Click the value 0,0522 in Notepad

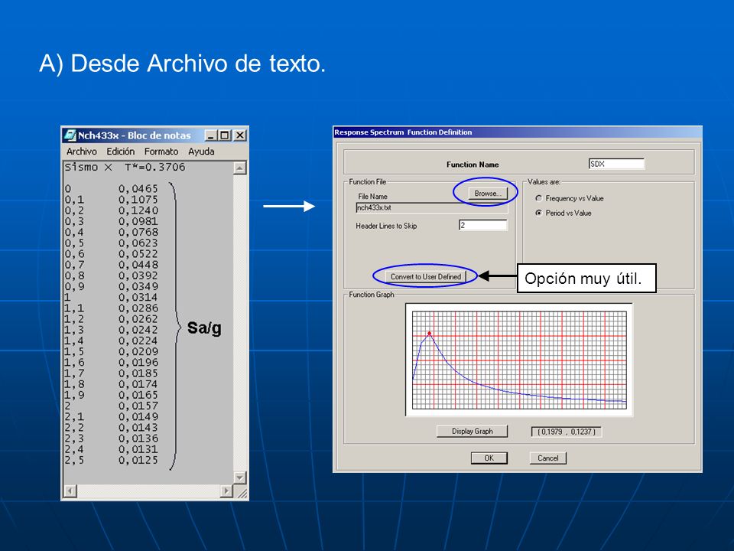point(138,254)
